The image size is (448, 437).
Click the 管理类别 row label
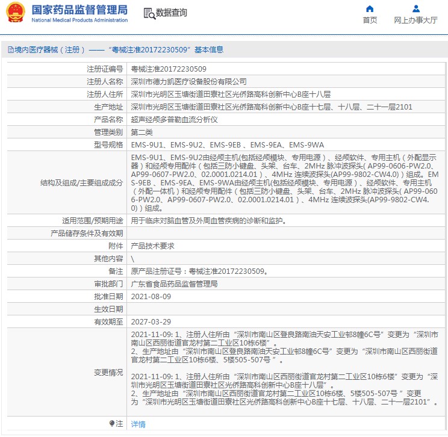(108, 132)
